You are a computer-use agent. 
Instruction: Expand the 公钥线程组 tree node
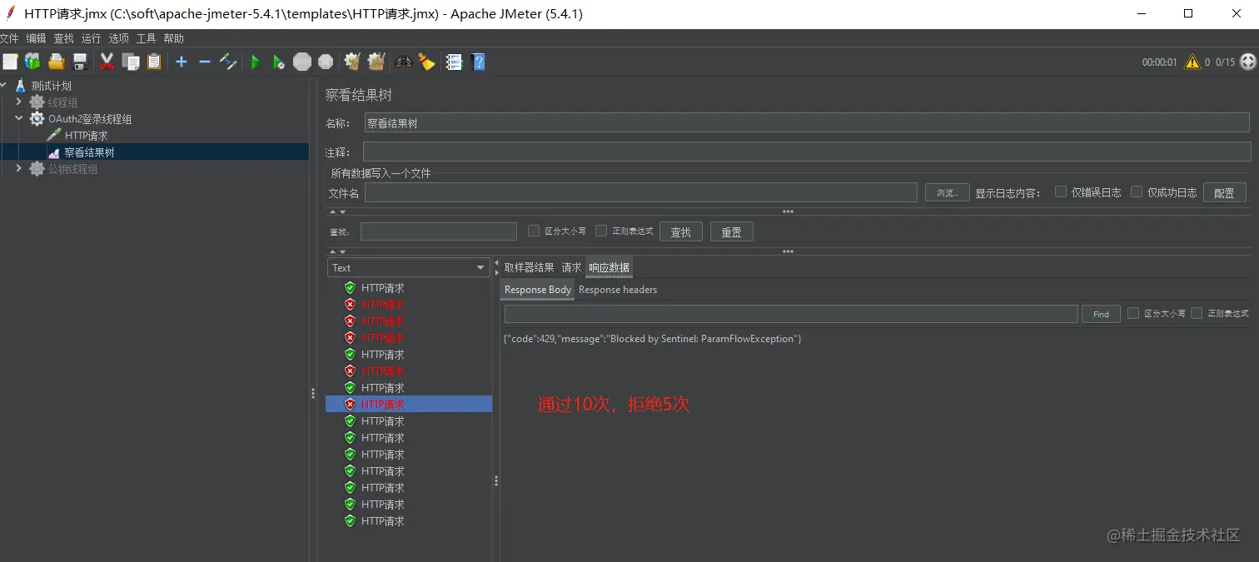point(19,168)
